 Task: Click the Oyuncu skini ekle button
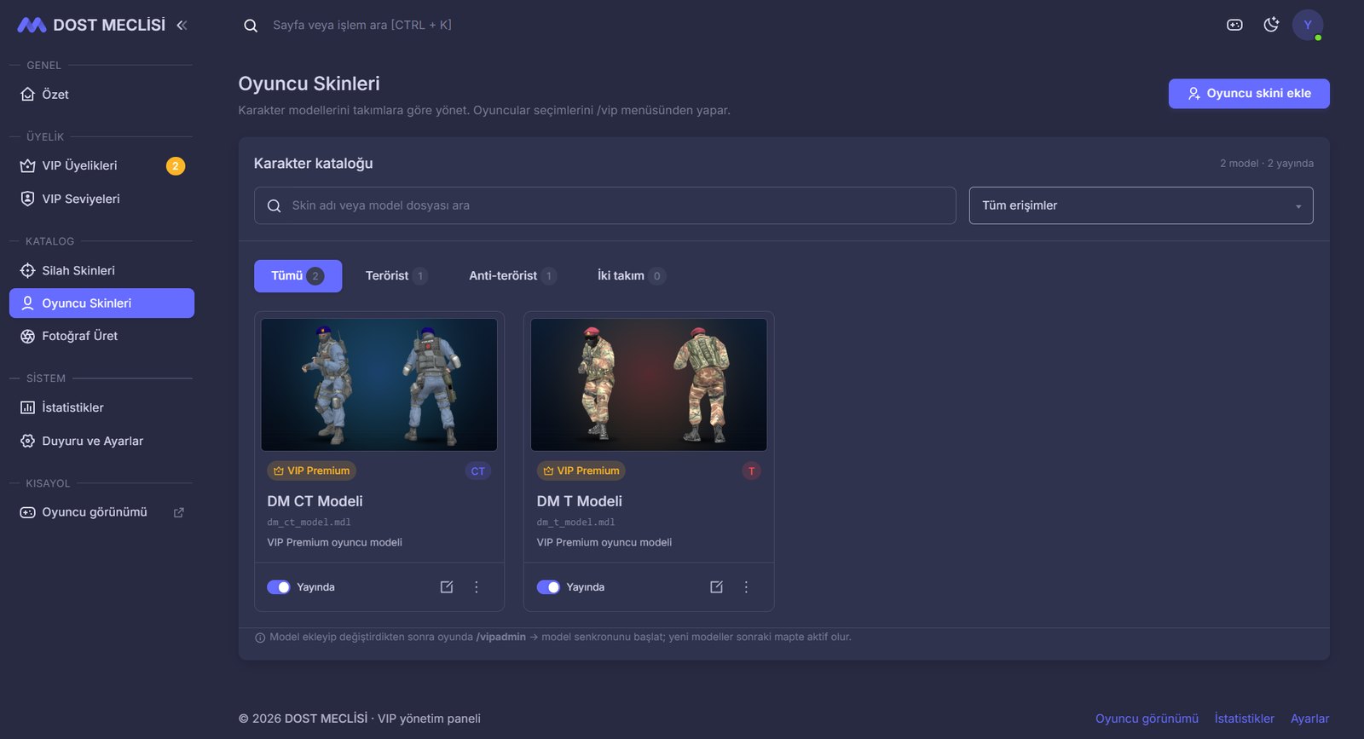pyautogui.click(x=1249, y=94)
